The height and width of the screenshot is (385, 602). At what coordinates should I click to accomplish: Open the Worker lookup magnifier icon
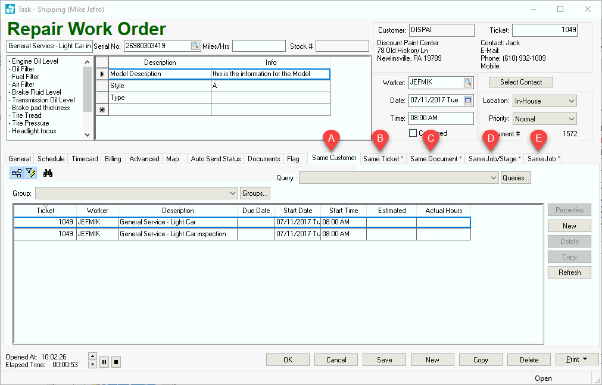click(468, 82)
